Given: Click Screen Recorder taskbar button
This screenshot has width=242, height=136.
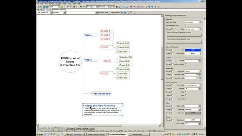Looking at the screenshot, I should click(139, 134).
